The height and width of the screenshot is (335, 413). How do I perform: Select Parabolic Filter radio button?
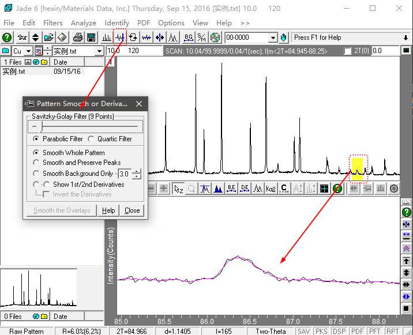coord(36,139)
